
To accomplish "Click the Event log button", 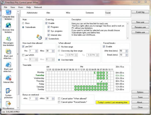I will point(140,12).
